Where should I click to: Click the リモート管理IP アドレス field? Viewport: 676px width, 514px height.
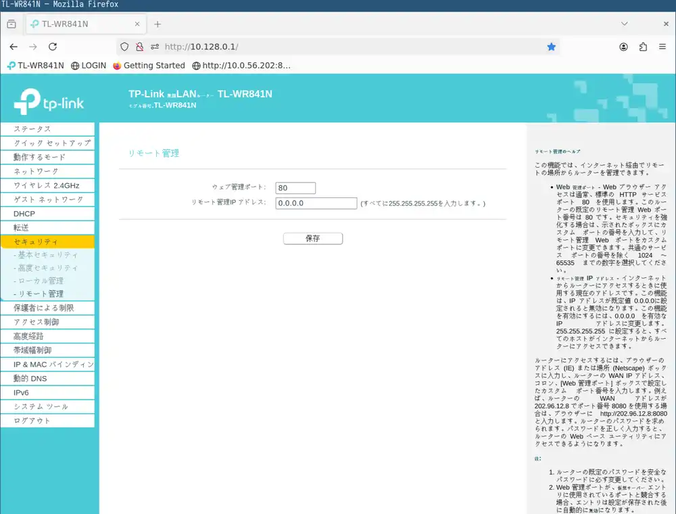coord(316,203)
